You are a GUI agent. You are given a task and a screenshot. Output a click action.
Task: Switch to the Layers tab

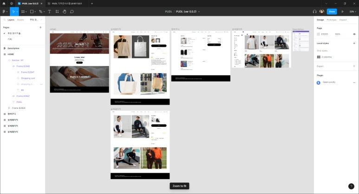pos(11,20)
